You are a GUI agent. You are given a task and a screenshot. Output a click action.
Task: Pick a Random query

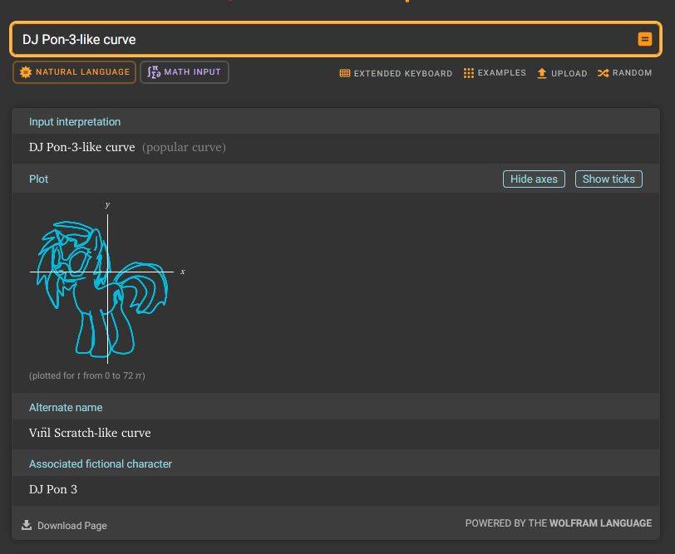click(x=624, y=73)
